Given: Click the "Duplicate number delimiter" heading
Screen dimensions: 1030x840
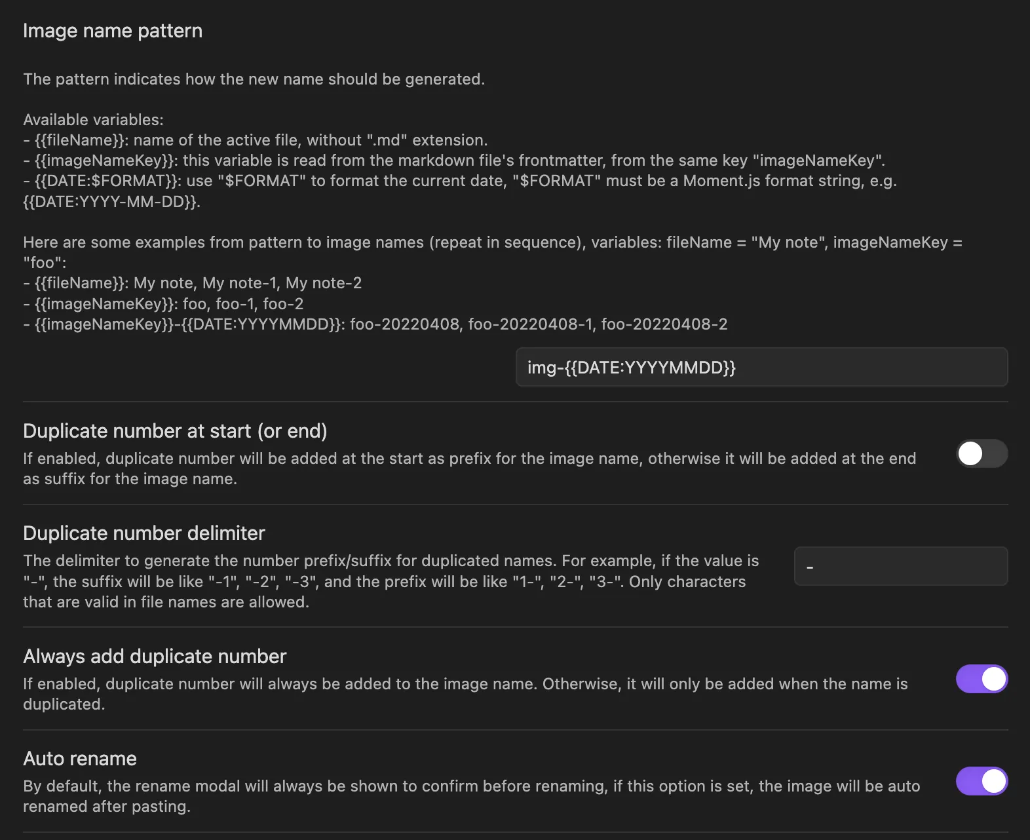Looking at the screenshot, I should click(144, 533).
